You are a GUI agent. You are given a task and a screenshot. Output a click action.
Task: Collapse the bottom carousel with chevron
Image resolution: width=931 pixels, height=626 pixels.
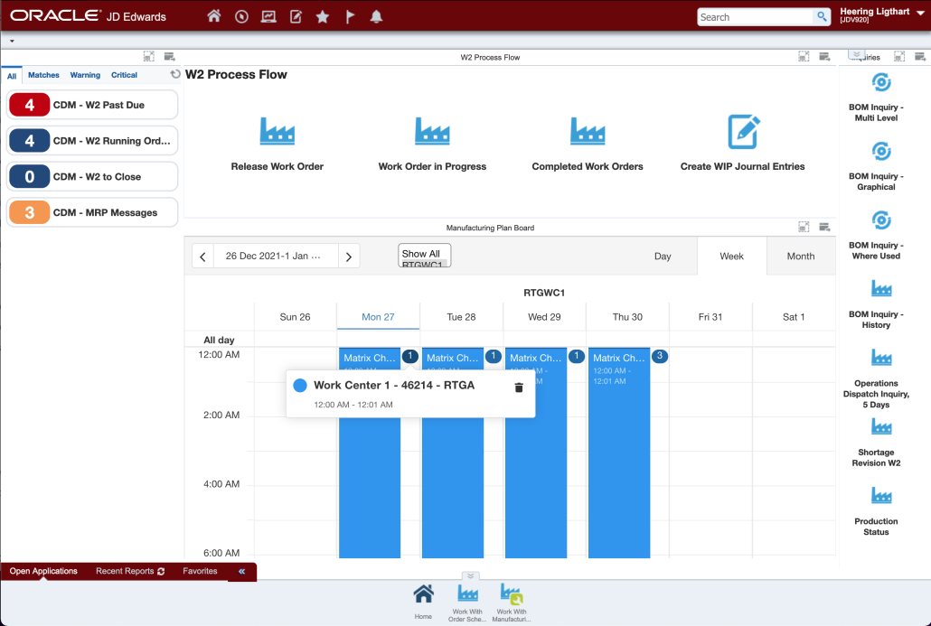click(470, 575)
